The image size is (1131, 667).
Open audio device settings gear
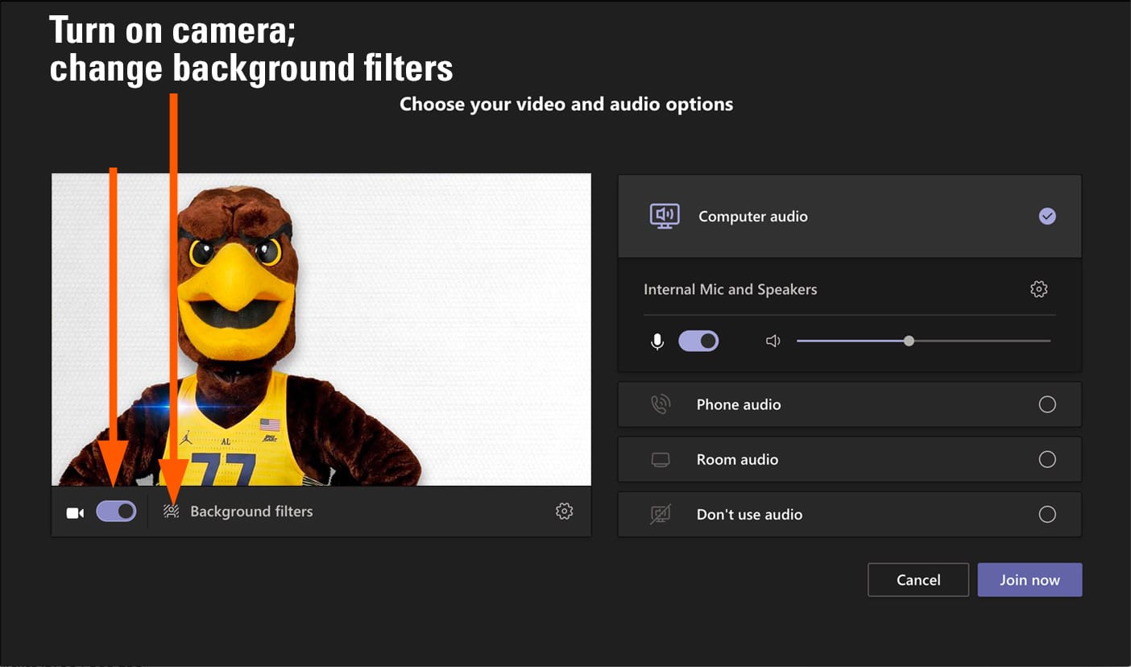1039,289
